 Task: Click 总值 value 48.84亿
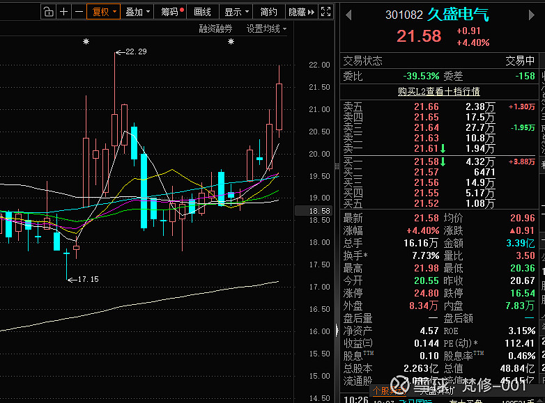coord(518,368)
